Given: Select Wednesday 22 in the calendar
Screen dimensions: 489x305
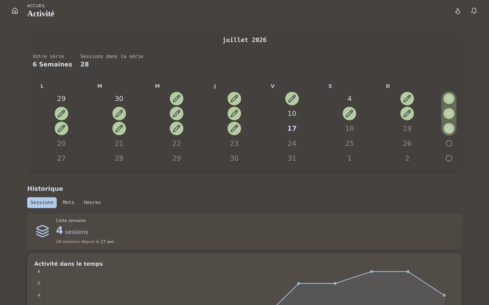Looking at the screenshot, I should click(x=177, y=143).
